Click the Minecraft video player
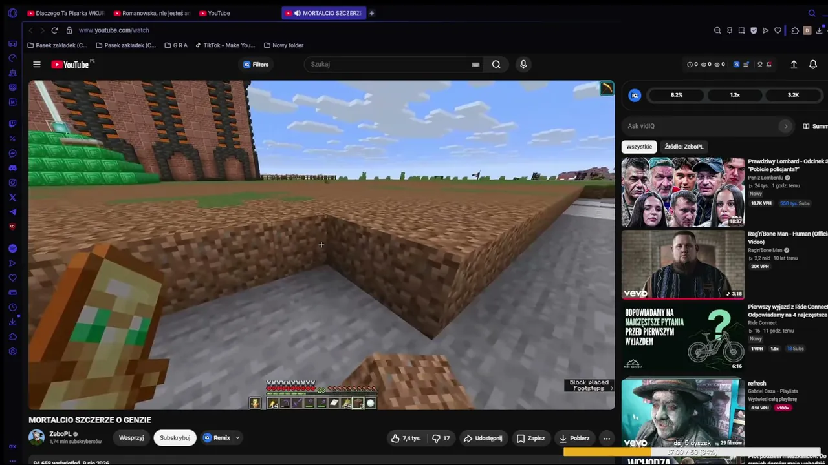Viewport: 828px width, 465px height. 321,245
